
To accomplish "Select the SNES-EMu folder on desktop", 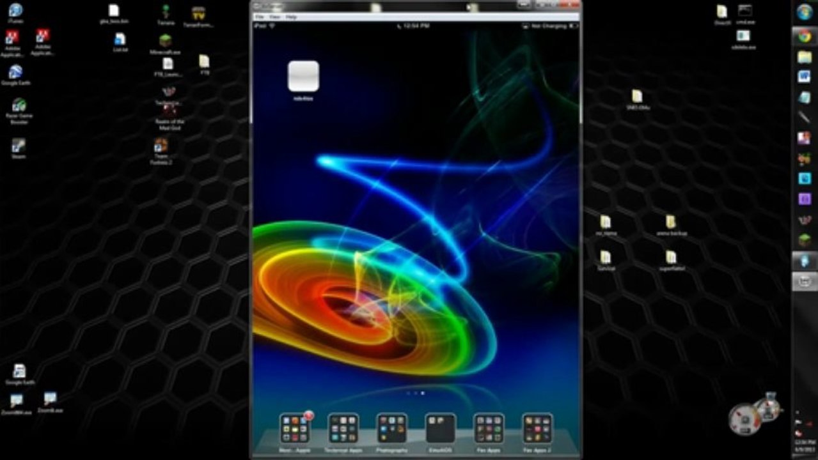I will click(638, 100).
